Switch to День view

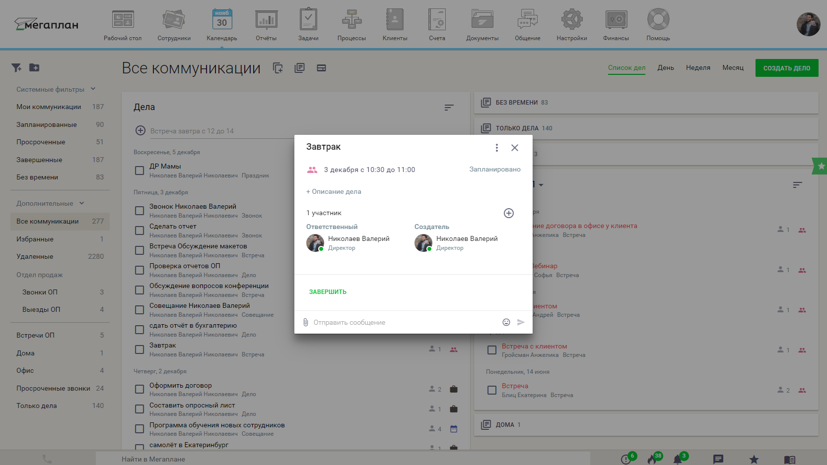[666, 68]
